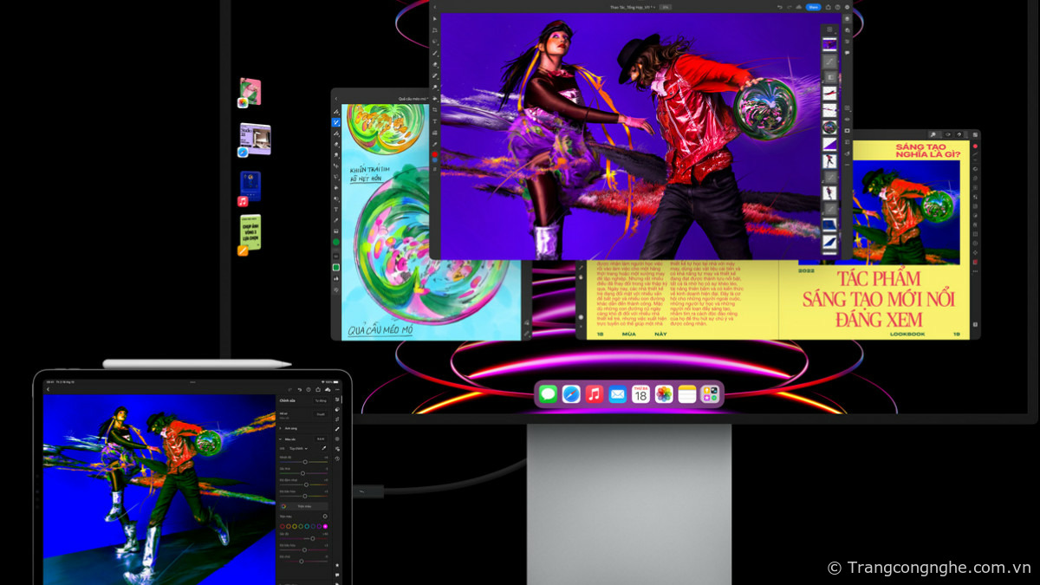The height and width of the screenshot is (585, 1040).
Task: Open the Messages app in the dock
Action: pos(548,395)
